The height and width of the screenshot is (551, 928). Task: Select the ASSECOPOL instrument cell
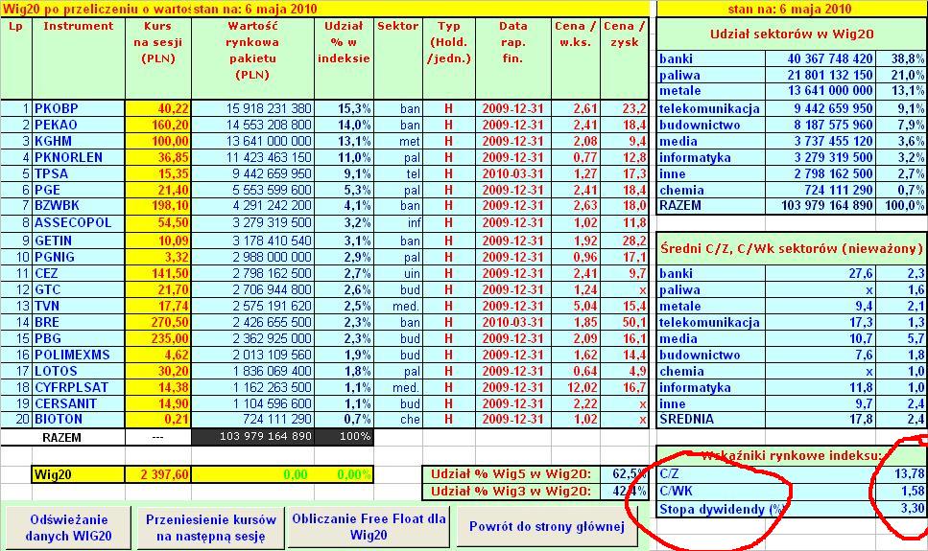(x=78, y=223)
